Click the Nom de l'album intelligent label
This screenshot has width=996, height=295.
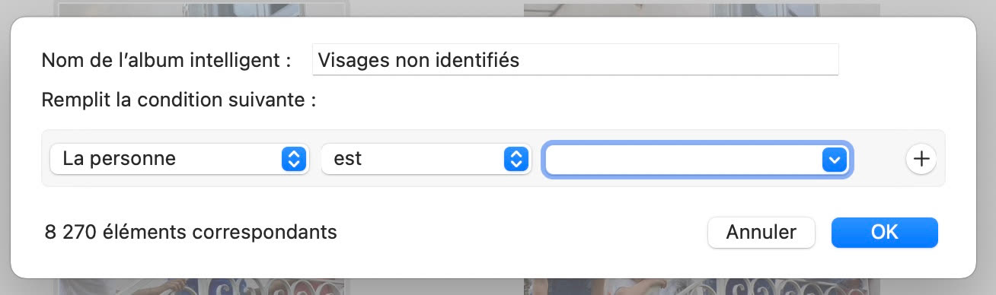pos(166,60)
